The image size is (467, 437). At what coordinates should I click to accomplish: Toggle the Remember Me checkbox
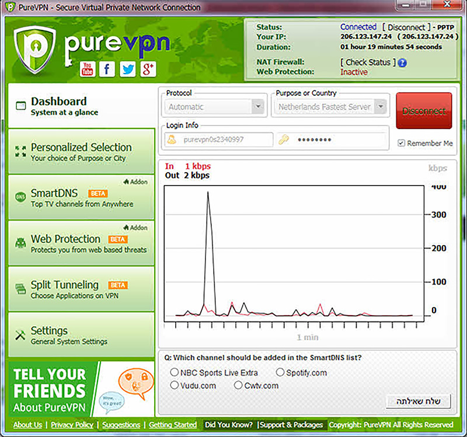[x=401, y=143]
